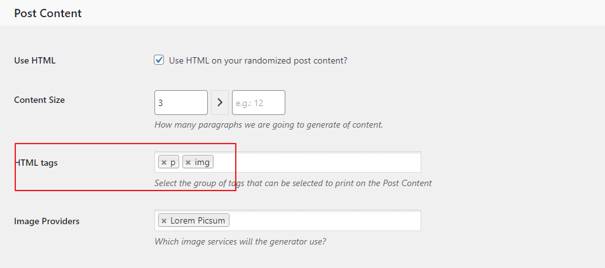The height and width of the screenshot is (268, 605).
Task: Click the Lorem Picsum chip text
Action: [x=198, y=221]
